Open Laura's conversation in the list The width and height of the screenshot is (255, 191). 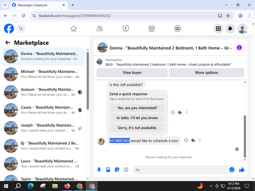pos(43,164)
